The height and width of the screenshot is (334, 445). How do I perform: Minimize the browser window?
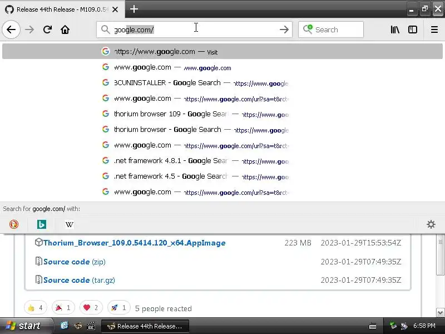pos(411,9)
